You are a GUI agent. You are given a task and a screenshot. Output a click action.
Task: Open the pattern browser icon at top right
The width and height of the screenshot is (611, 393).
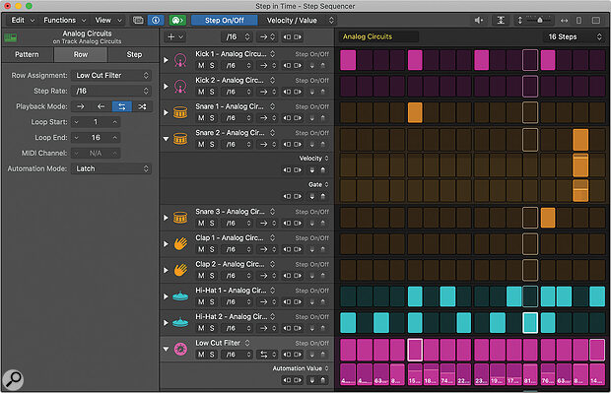pos(596,21)
